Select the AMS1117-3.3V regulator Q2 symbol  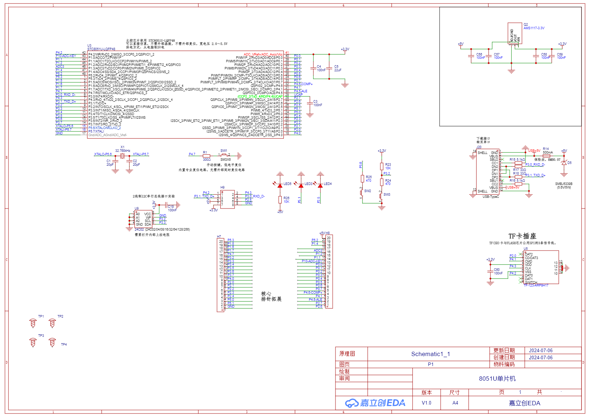pyautogui.click(x=515, y=33)
